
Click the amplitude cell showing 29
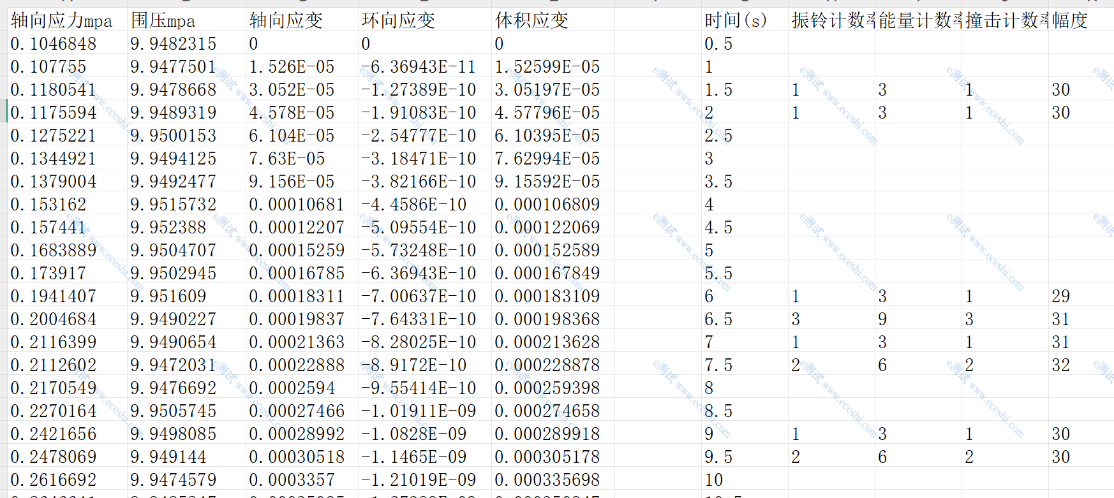(1081, 295)
